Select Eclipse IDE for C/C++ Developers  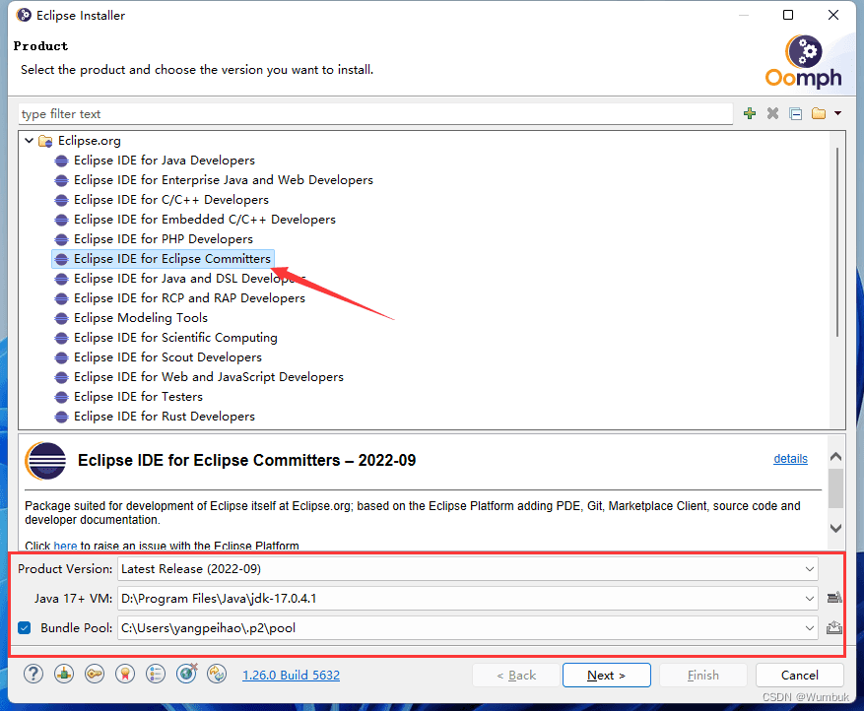click(x=171, y=200)
